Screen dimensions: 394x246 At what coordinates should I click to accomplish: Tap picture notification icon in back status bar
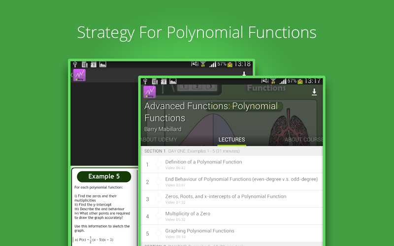[103, 64]
